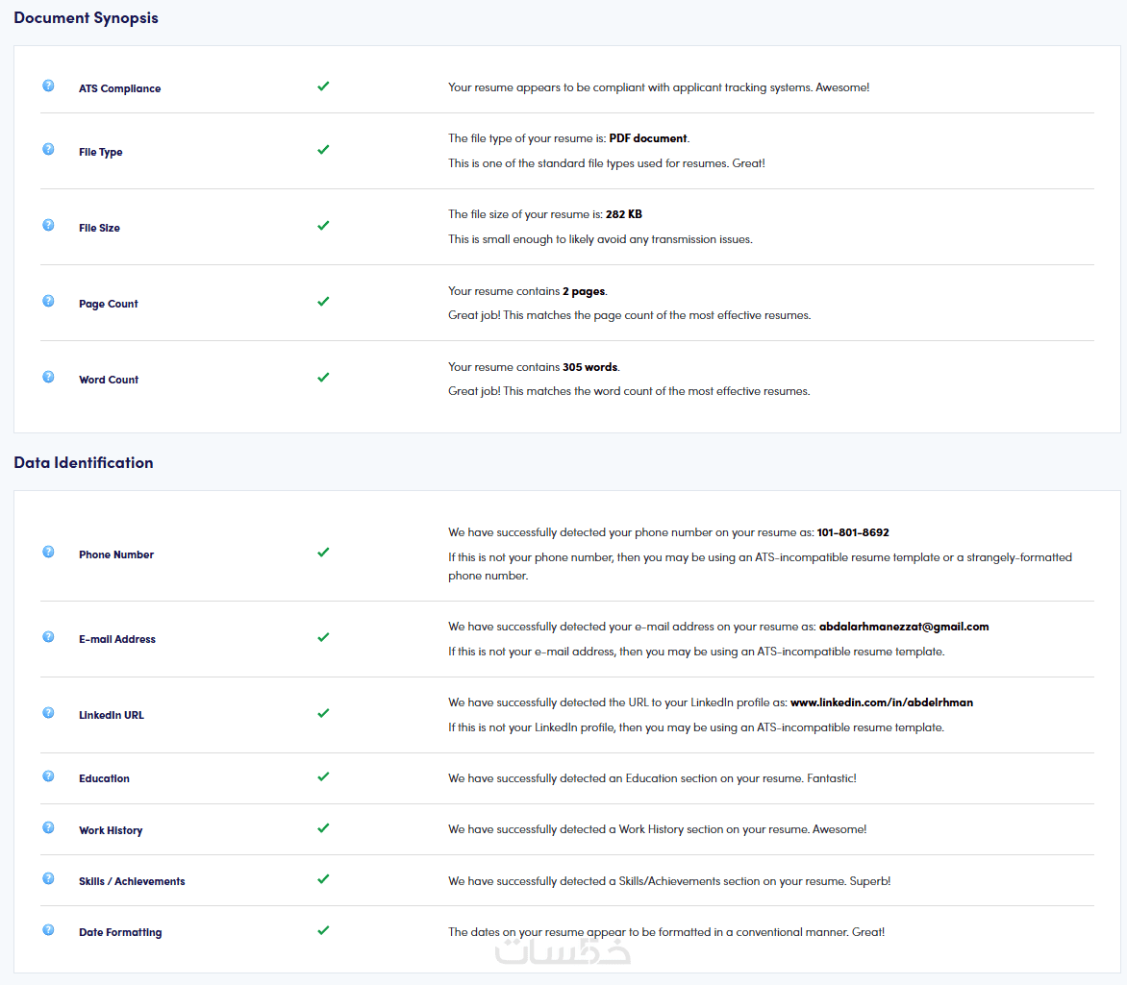
Task: Click the detected e-mail address text
Action: pos(903,627)
